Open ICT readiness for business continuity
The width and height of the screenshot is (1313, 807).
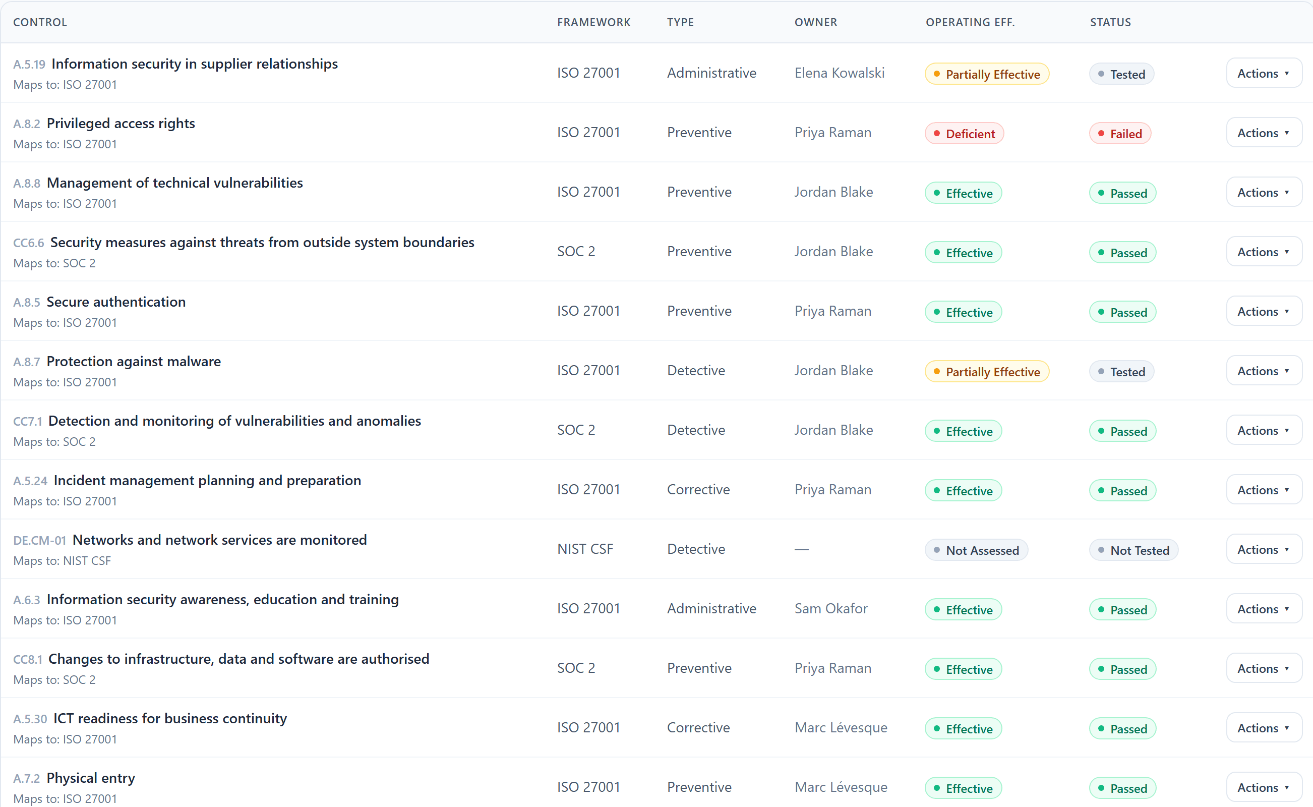[170, 718]
